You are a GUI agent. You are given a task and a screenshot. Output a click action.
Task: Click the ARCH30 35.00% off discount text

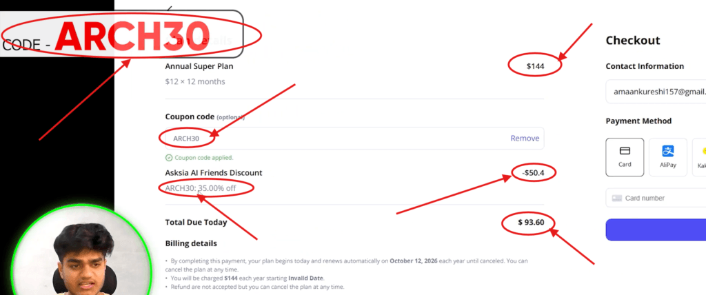click(201, 187)
